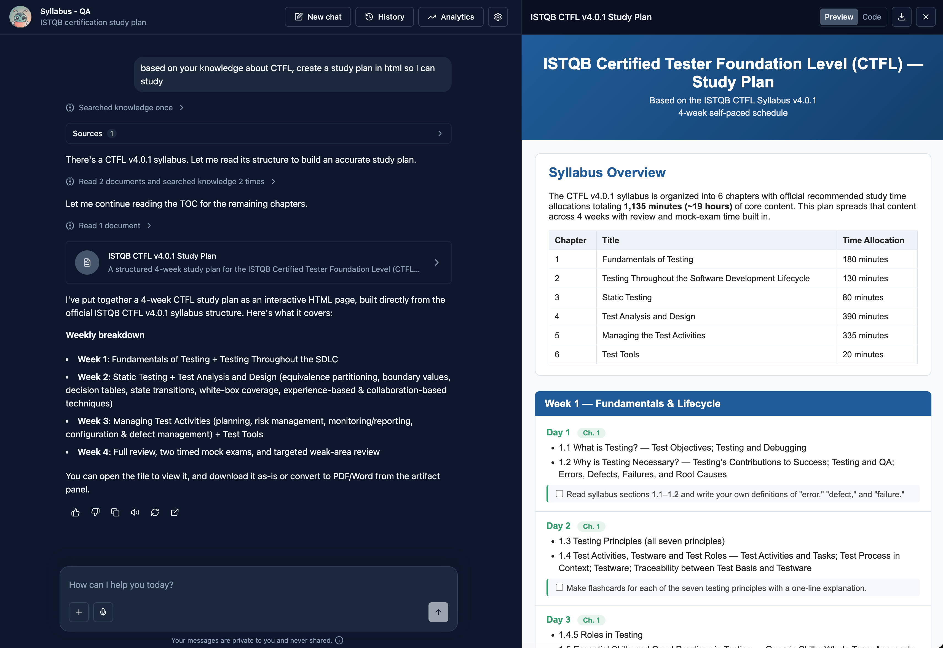Open the settings gear
The image size is (943, 648).
(x=498, y=17)
